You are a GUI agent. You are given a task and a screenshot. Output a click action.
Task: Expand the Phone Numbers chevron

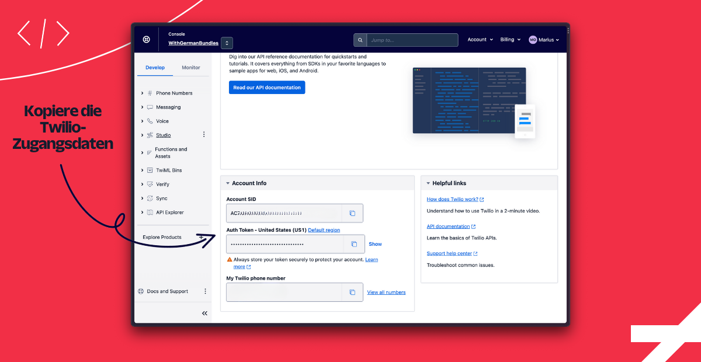(x=142, y=93)
